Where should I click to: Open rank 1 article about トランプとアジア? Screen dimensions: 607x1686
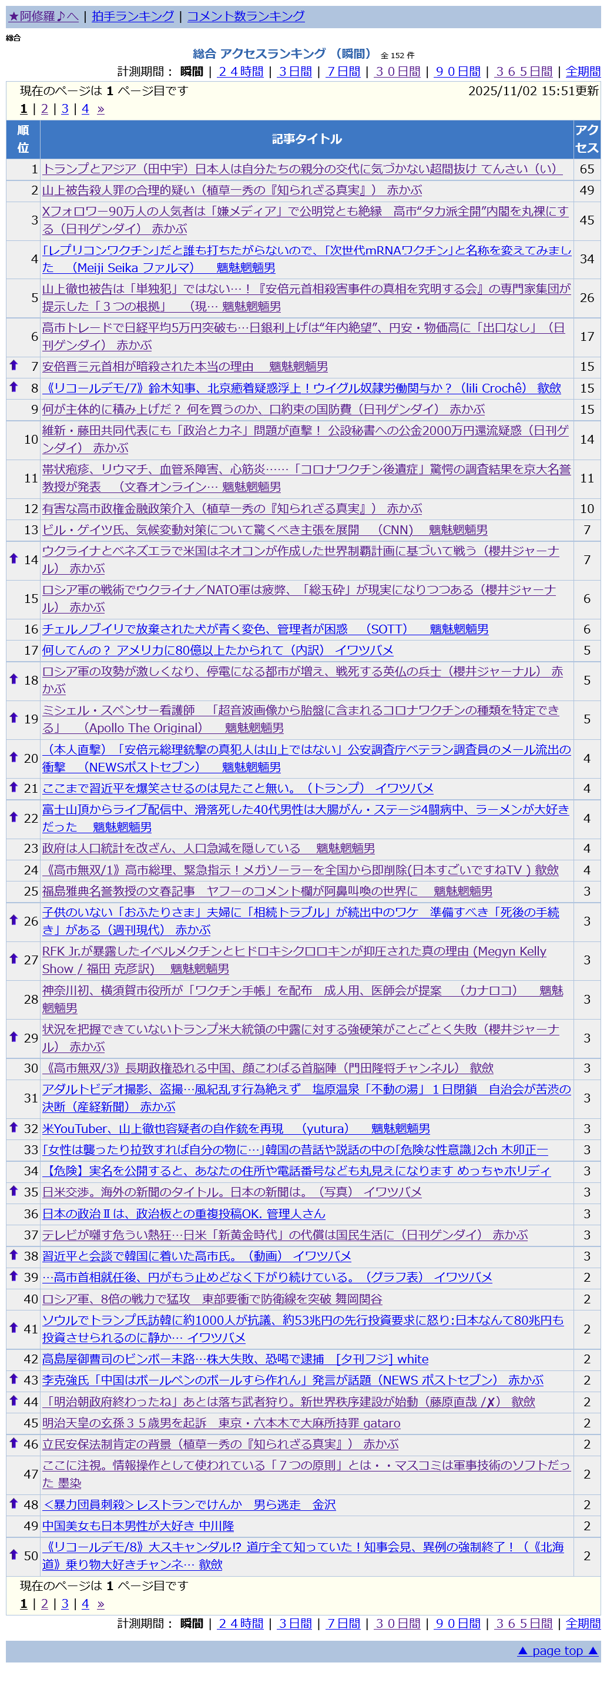[302, 169]
